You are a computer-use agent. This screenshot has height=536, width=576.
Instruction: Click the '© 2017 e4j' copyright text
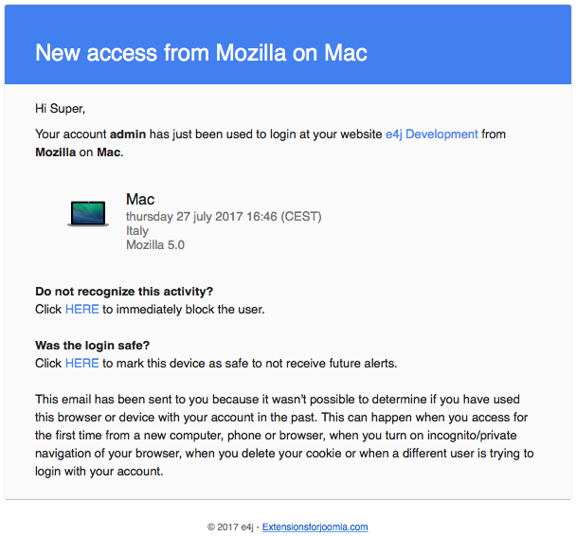pyautogui.click(x=231, y=527)
